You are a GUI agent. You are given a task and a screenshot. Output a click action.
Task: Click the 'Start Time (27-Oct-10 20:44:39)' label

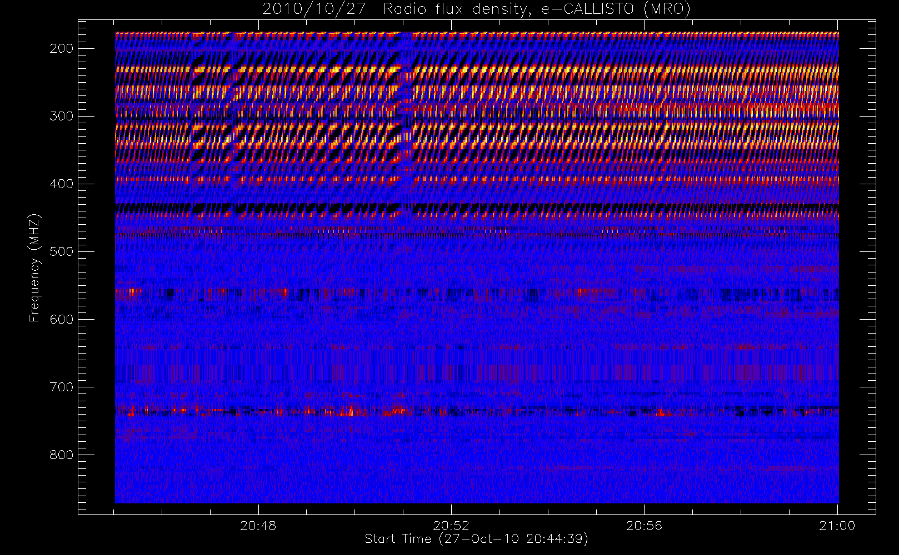476,539
